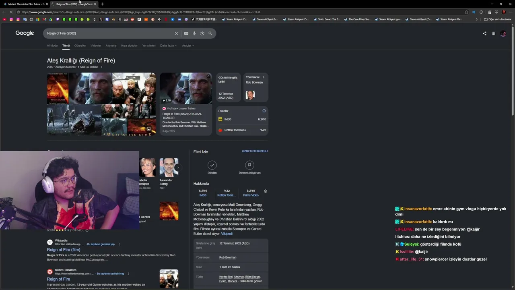Viewport: 515px width, 290px height.
Task: Play the Reign of Fire original trailer video
Action: tap(186, 89)
